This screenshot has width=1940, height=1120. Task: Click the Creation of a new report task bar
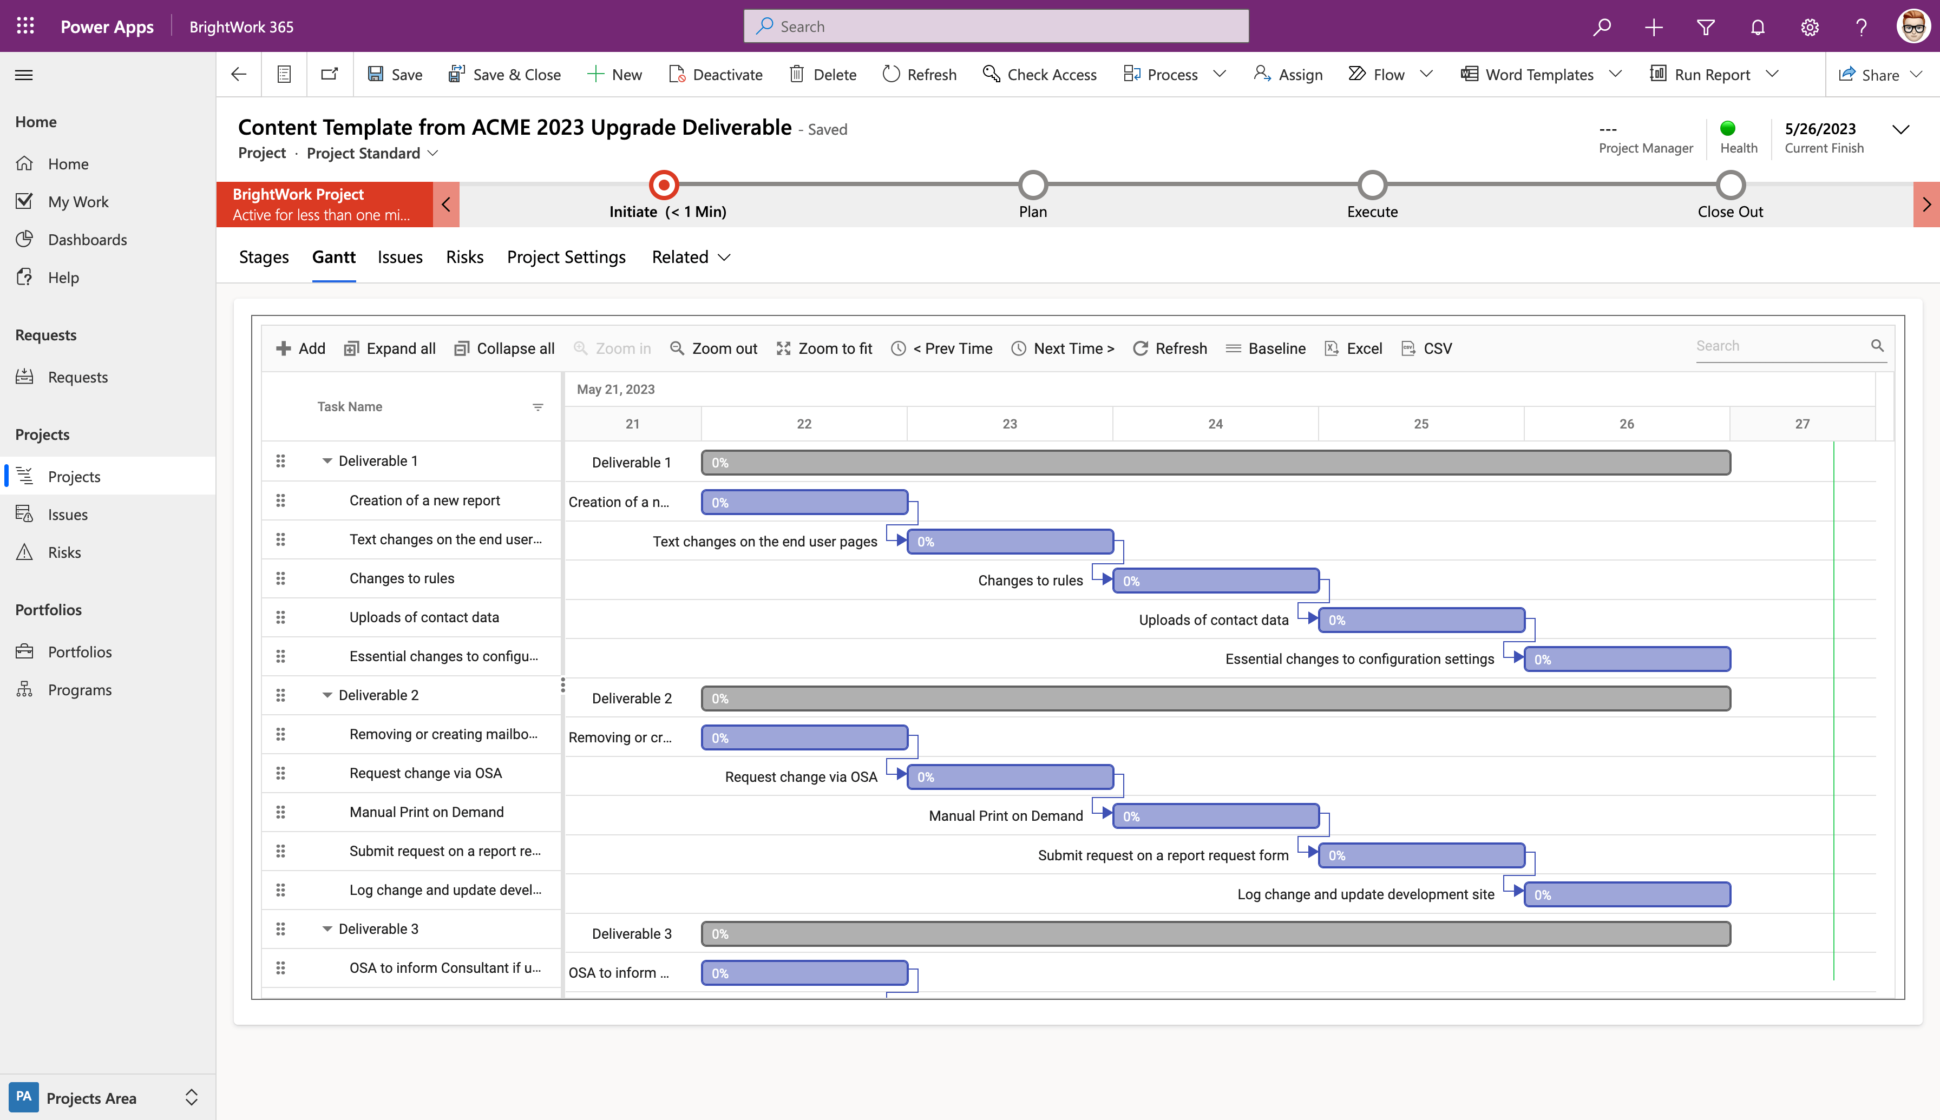pos(805,502)
